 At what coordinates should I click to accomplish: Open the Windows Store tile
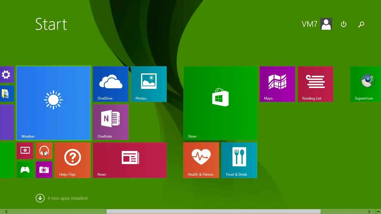[220, 103]
